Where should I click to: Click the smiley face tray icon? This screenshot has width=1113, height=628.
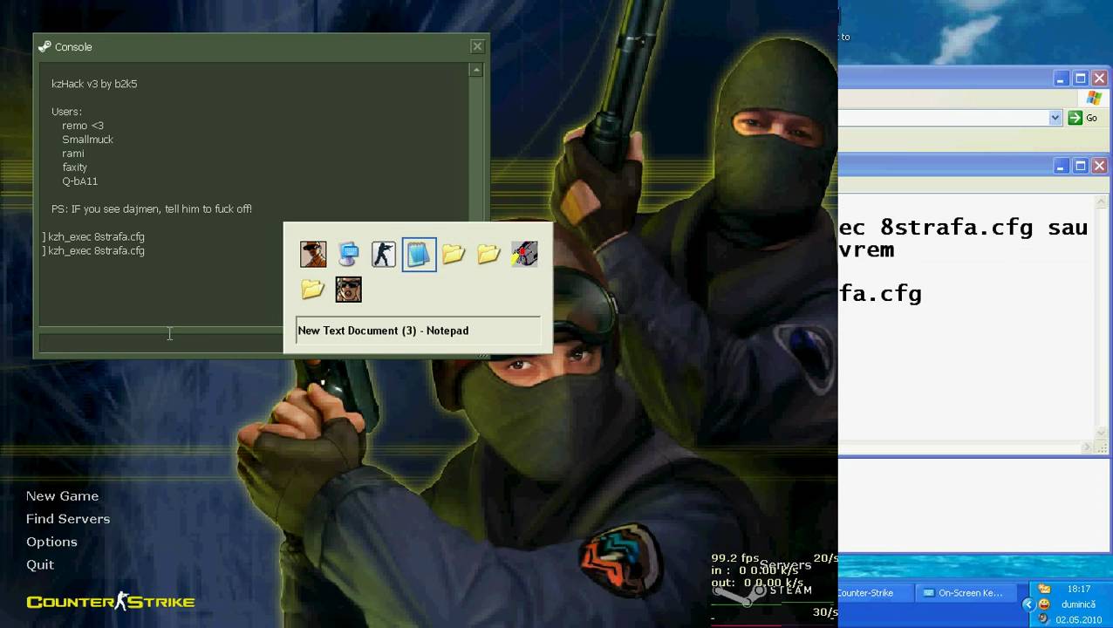[x=1044, y=604]
